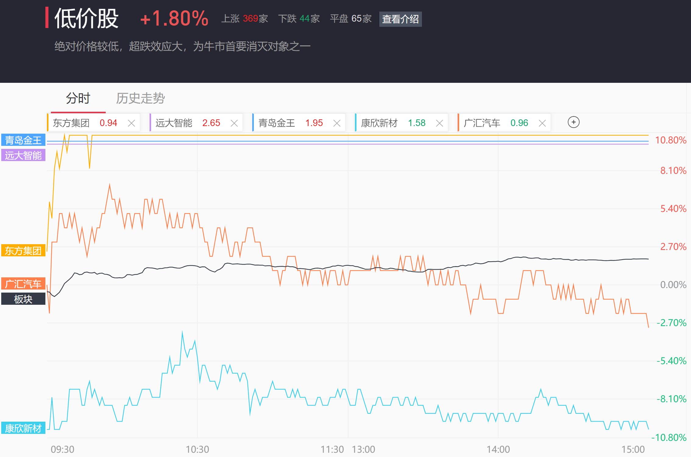Click the 远大智能 2.65 stock chip
This screenshot has width=691, height=457.
tap(188, 123)
